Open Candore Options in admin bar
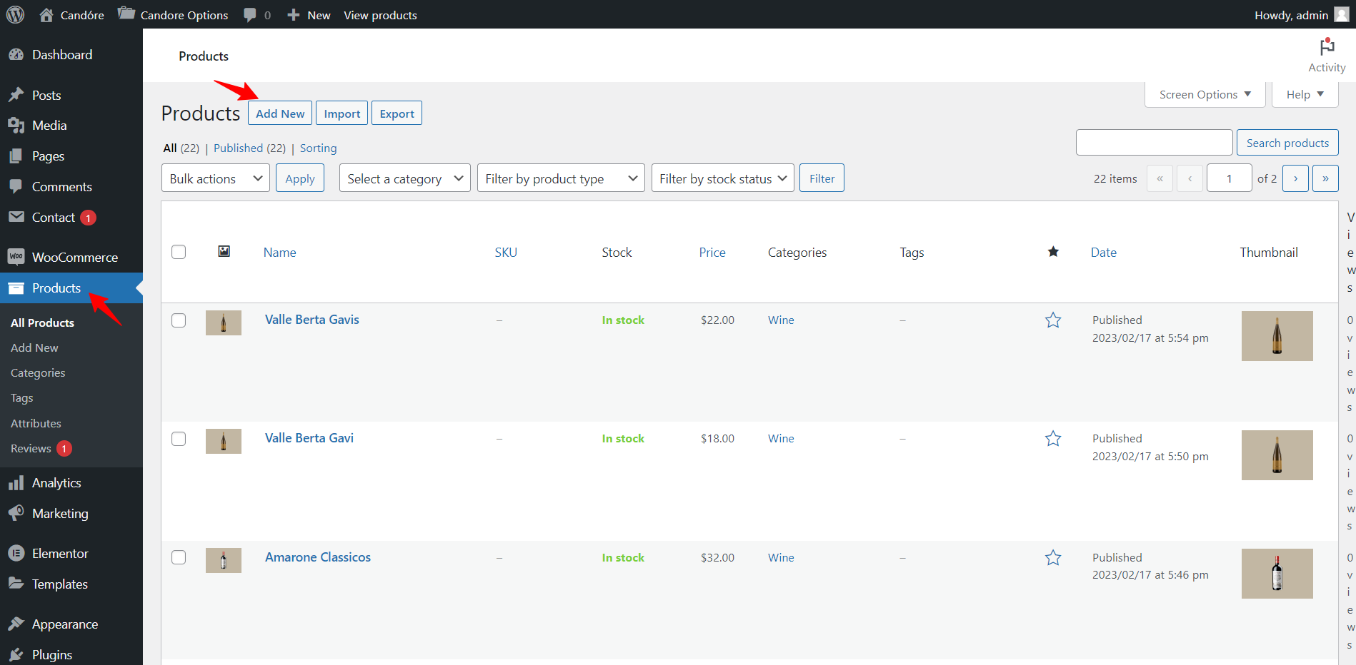 click(x=173, y=14)
